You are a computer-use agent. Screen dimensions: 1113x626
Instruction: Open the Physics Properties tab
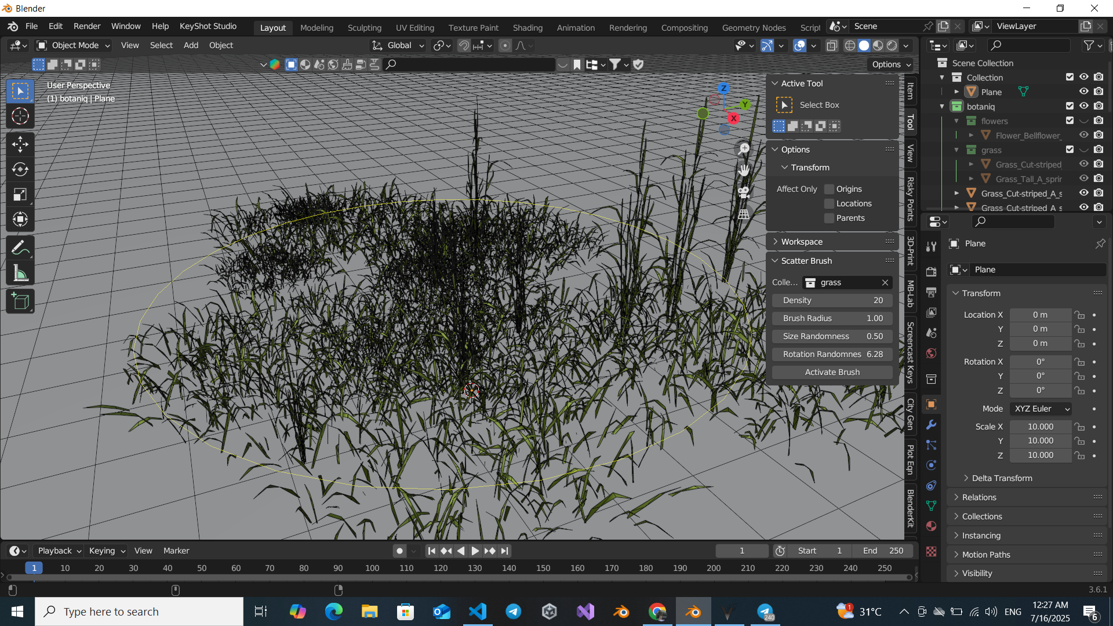(x=932, y=465)
